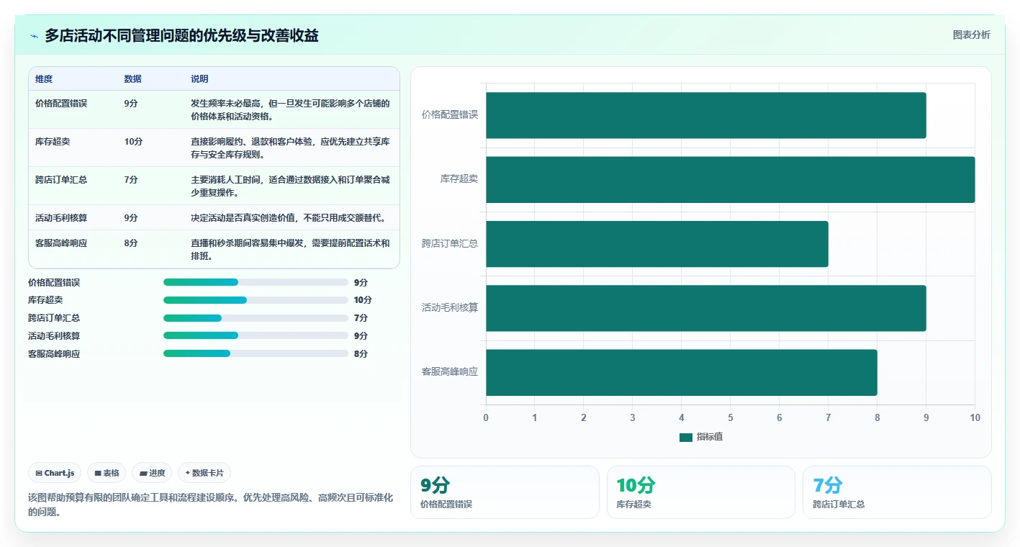Toggle the 指标值 legend item
Screen dimensions: 1020x547
pos(701,437)
